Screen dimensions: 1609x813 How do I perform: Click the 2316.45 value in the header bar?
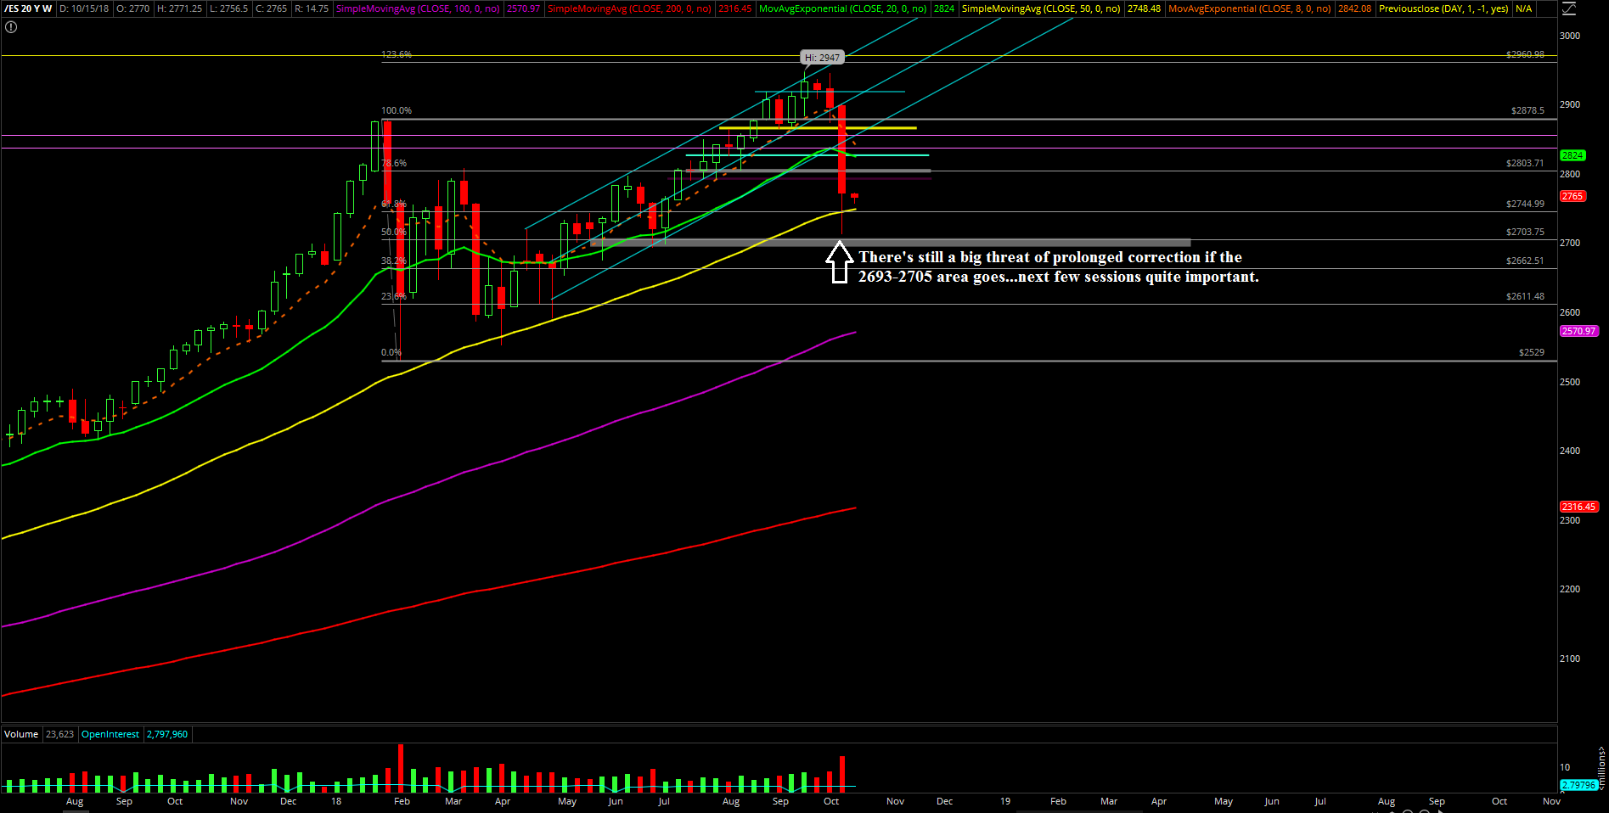(x=734, y=8)
